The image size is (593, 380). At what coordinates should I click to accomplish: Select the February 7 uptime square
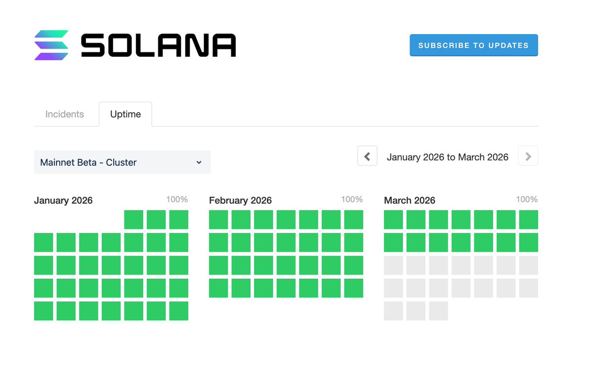[354, 219]
